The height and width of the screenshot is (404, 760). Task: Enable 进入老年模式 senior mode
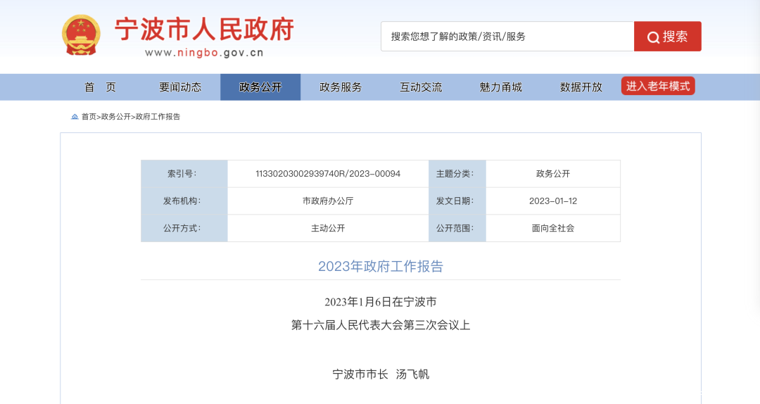point(658,86)
